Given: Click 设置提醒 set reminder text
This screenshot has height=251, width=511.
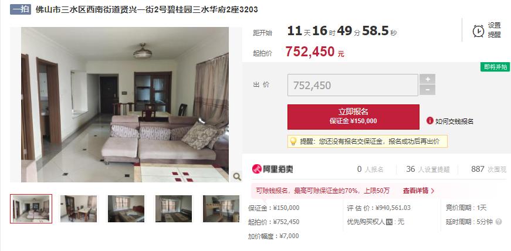Looking at the screenshot, I should point(494,30).
